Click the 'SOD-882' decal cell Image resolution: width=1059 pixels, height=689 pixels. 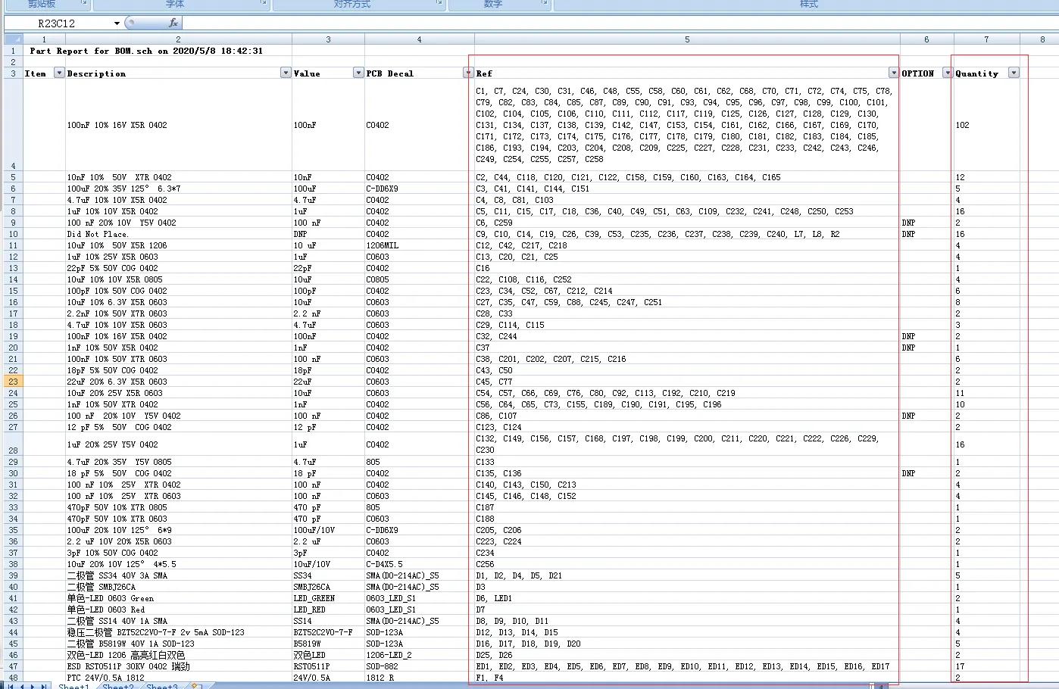[419, 666]
